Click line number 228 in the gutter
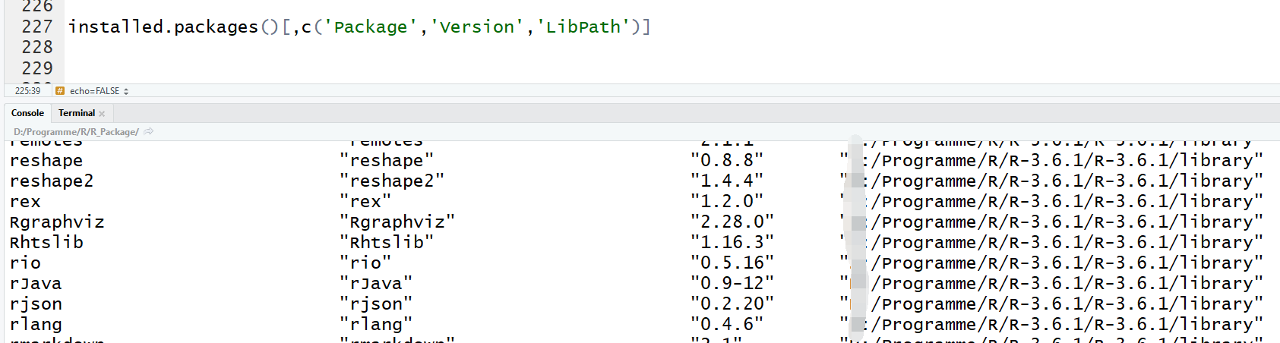The height and width of the screenshot is (343, 1280). tap(36, 47)
